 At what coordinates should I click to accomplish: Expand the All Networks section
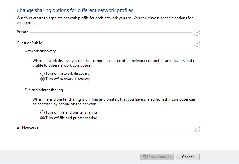tap(197, 129)
